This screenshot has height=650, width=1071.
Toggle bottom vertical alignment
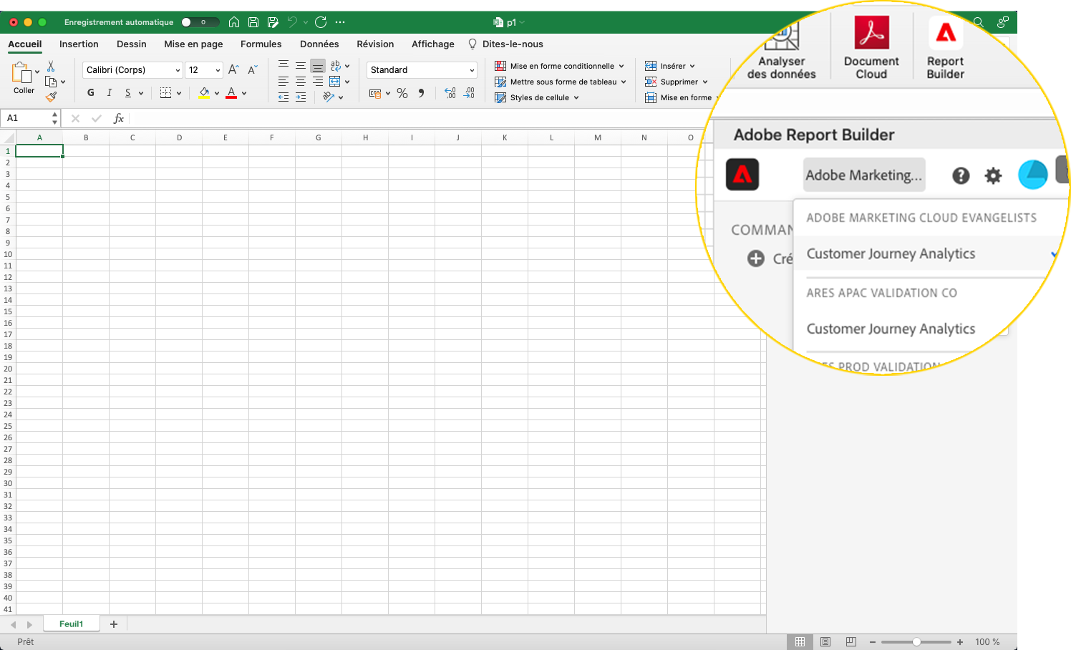[x=318, y=66]
